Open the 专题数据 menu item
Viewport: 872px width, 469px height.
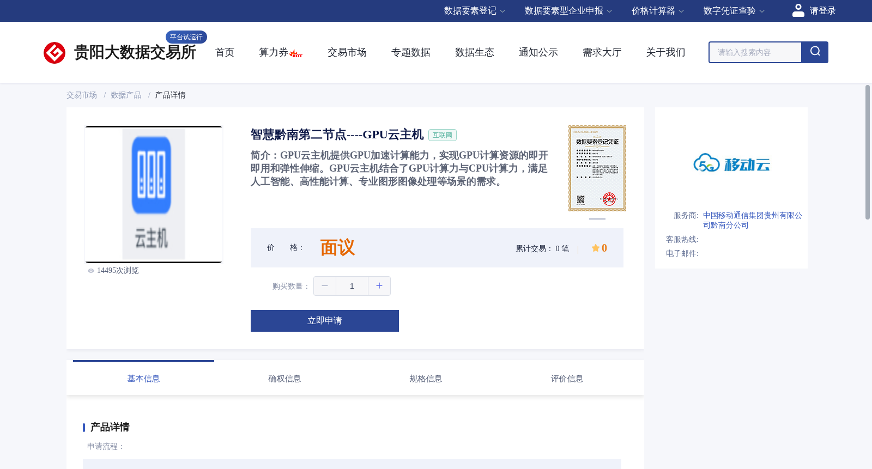click(411, 52)
